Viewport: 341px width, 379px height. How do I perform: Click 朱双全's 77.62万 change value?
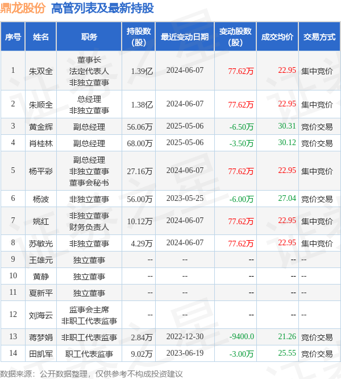(x=241, y=71)
